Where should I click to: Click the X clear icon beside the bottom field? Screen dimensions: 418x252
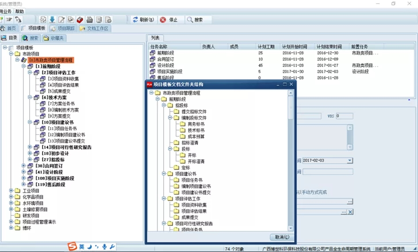coord(350,212)
